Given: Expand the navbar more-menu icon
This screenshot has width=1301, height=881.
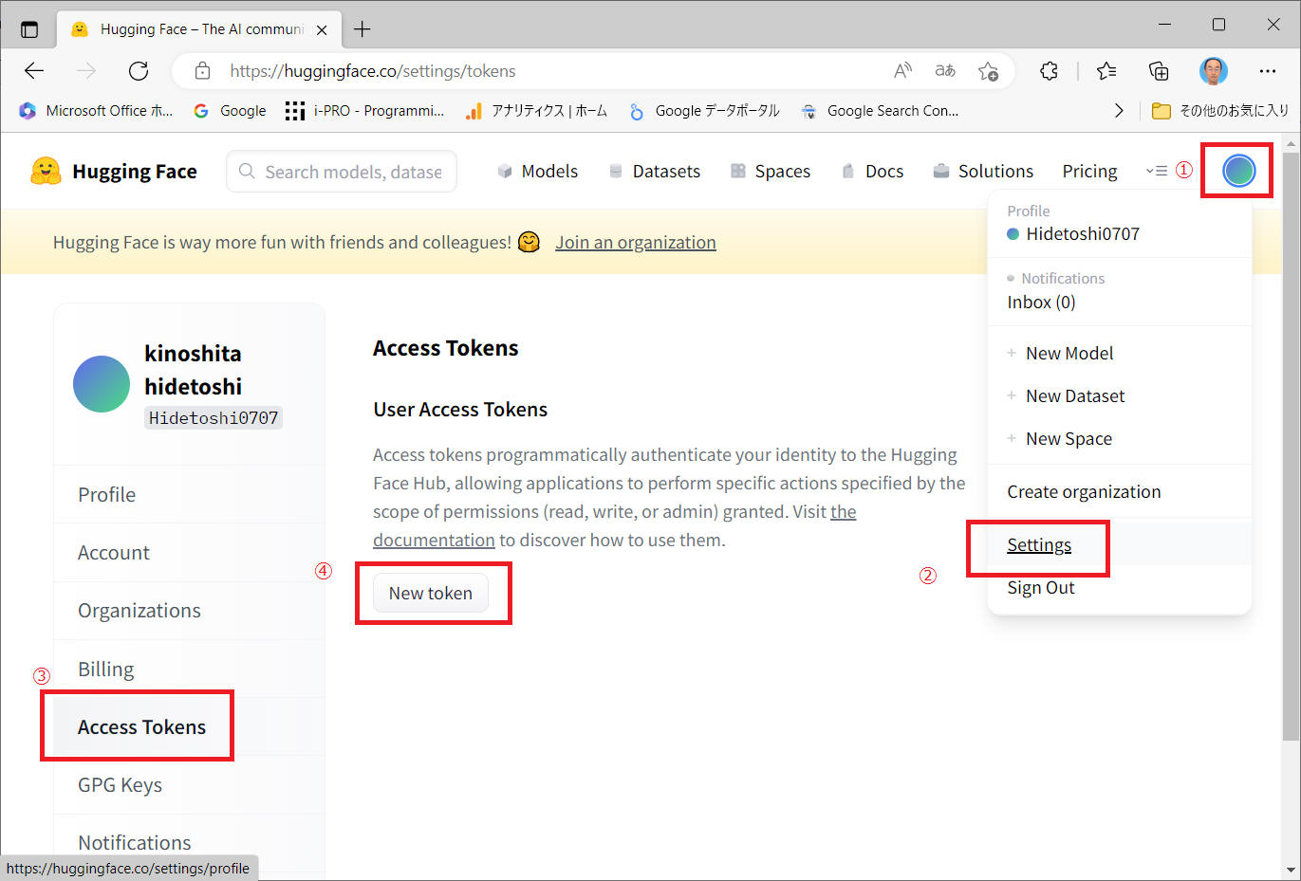Looking at the screenshot, I should click(x=1157, y=172).
